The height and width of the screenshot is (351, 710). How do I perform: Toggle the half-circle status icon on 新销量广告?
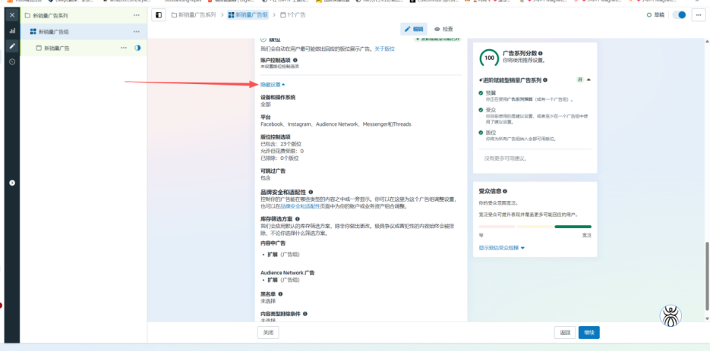tap(137, 48)
